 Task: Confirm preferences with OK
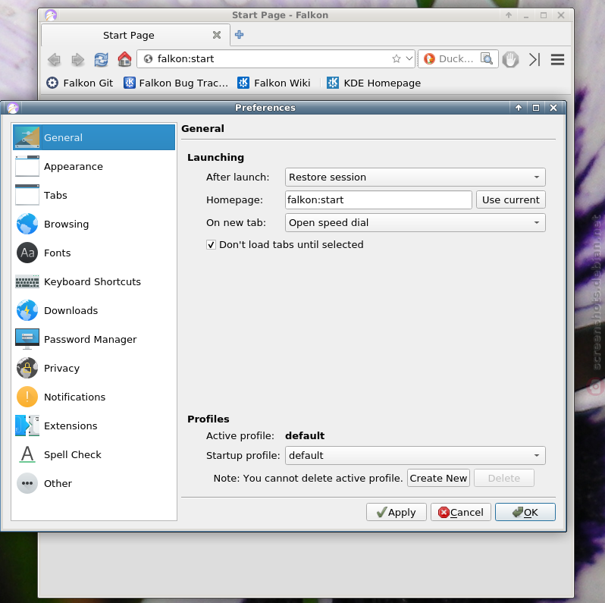[x=525, y=512]
